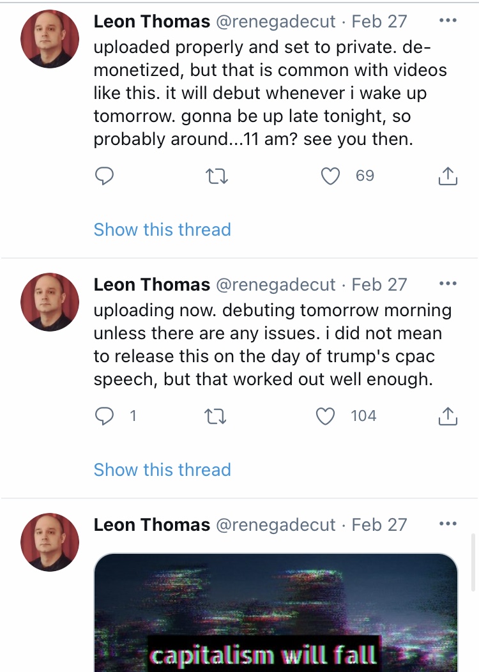This screenshot has width=479, height=672.
Task: Retweet the 'uploaded properly and set to private' tweet
Action: tap(217, 176)
